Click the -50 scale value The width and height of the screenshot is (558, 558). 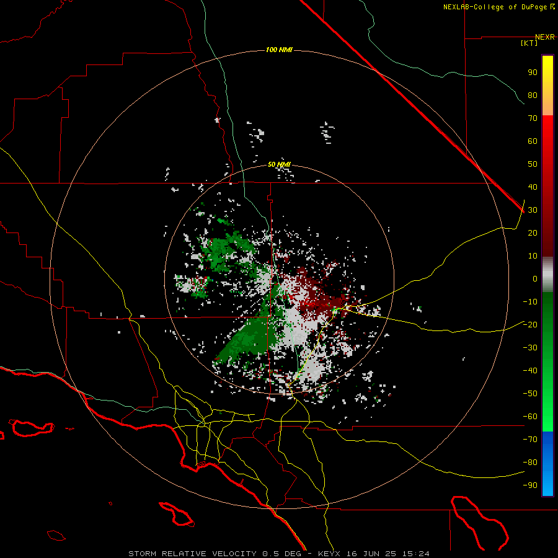coord(530,393)
